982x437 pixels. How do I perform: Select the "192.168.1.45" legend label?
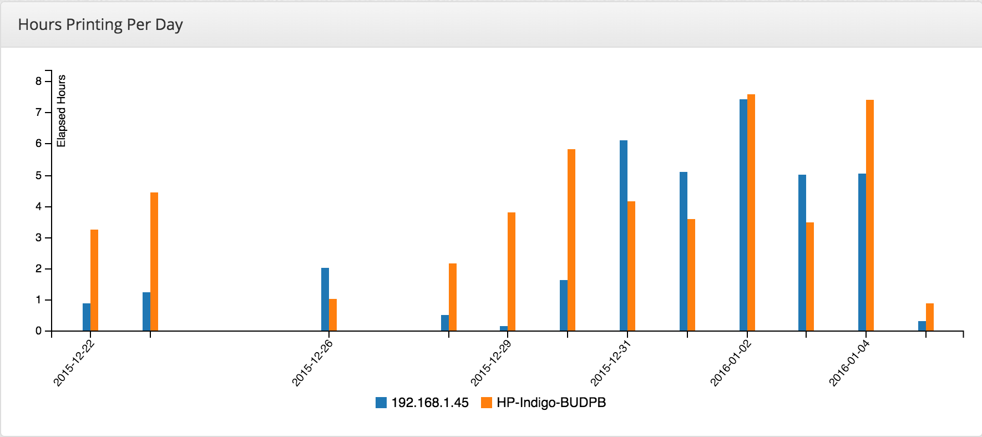pyautogui.click(x=430, y=403)
